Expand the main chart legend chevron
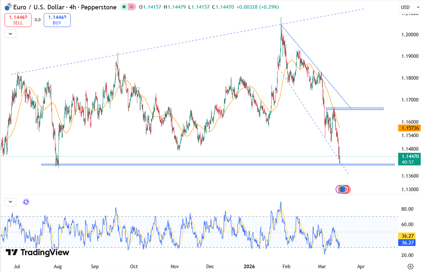 (x=10, y=34)
